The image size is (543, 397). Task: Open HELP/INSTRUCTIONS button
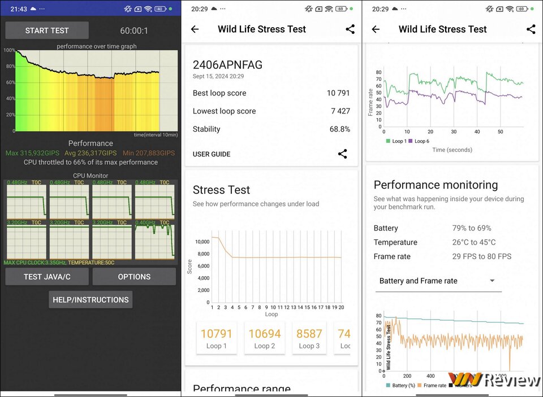click(90, 299)
